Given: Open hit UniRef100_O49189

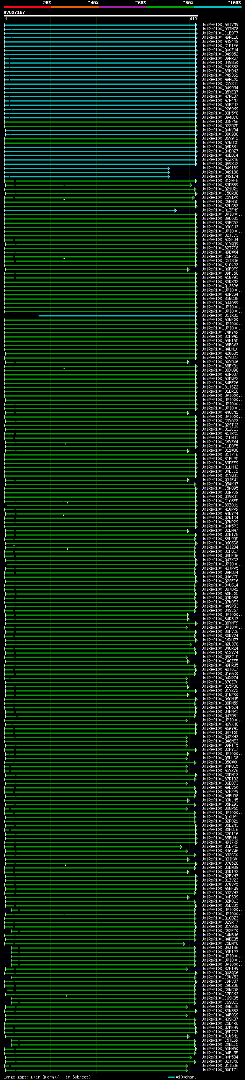Looking at the screenshot, I should pos(220,168).
